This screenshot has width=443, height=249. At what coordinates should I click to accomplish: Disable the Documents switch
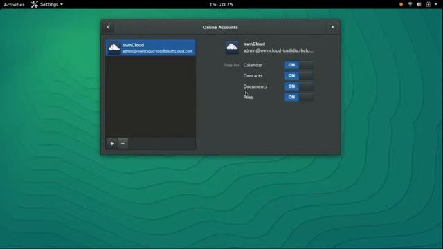pyautogui.click(x=298, y=86)
